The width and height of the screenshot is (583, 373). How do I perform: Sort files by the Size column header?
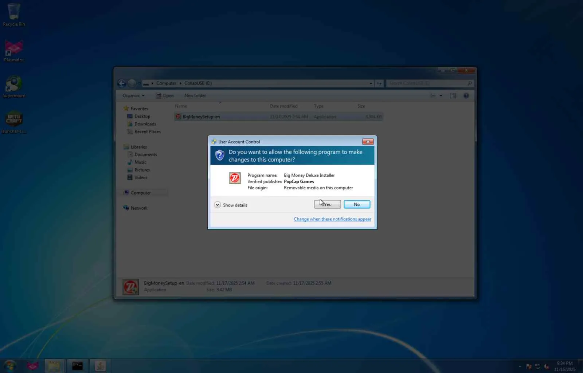tap(369, 106)
